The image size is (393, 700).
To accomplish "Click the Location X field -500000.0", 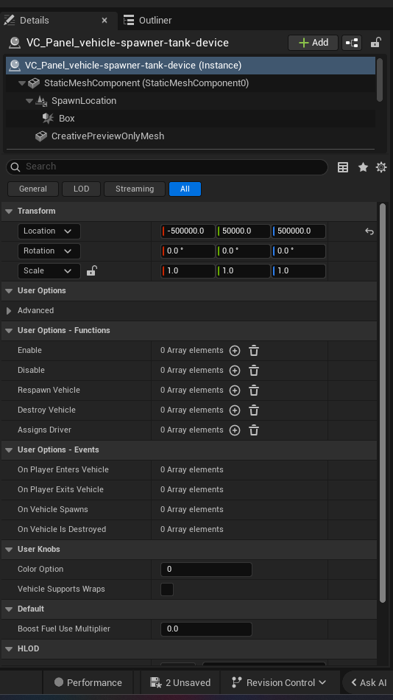I will (188, 231).
